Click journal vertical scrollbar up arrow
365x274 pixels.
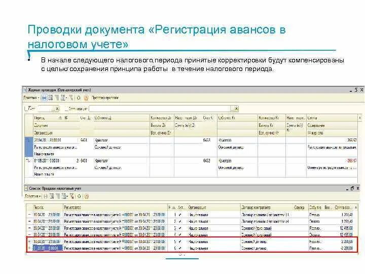coord(360,118)
